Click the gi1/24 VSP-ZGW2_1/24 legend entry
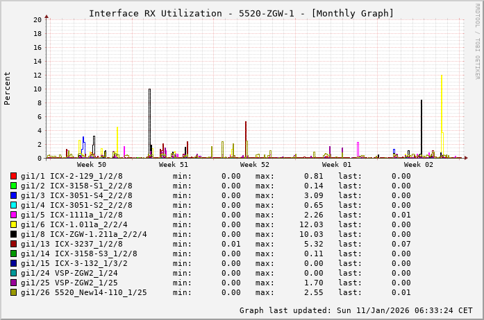 point(69,273)
